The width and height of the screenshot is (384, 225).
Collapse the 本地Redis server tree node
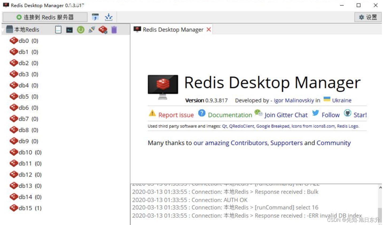click(3, 30)
